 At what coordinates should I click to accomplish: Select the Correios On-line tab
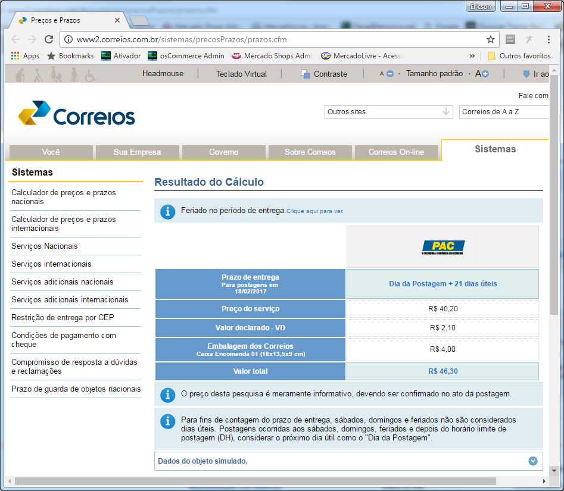(397, 152)
